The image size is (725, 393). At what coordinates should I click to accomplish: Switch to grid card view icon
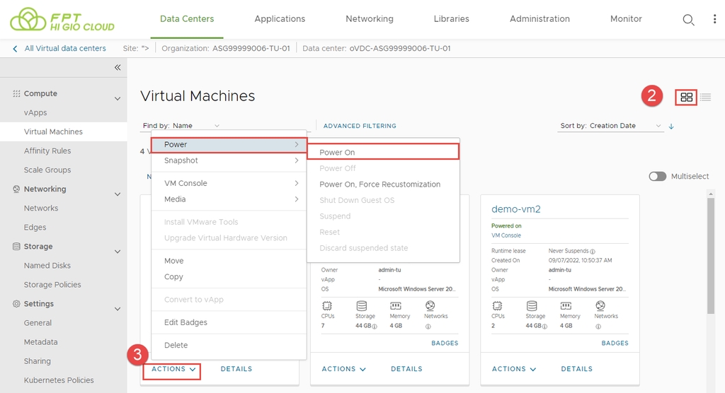click(686, 98)
